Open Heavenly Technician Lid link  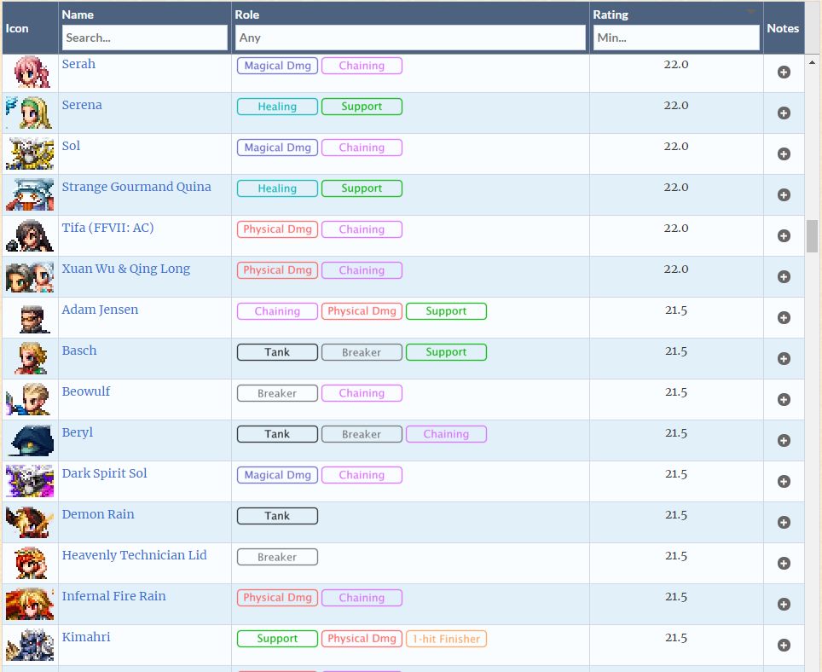click(134, 554)
